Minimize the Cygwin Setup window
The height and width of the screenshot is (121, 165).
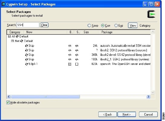pos(145,4)
